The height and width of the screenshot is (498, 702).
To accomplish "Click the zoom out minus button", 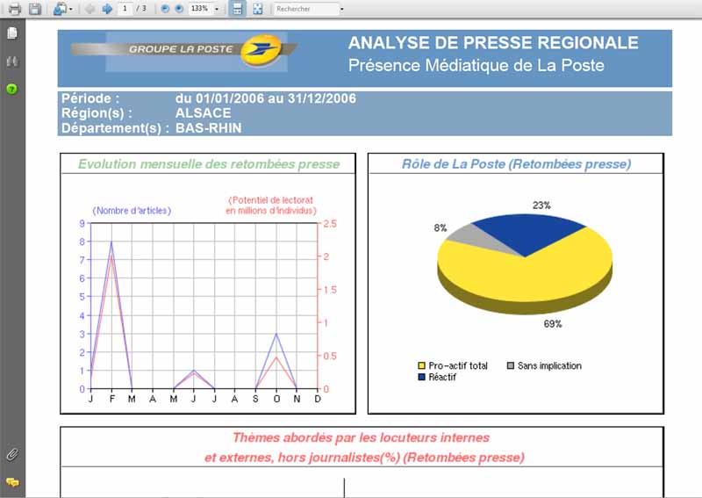I will (165, 9).
